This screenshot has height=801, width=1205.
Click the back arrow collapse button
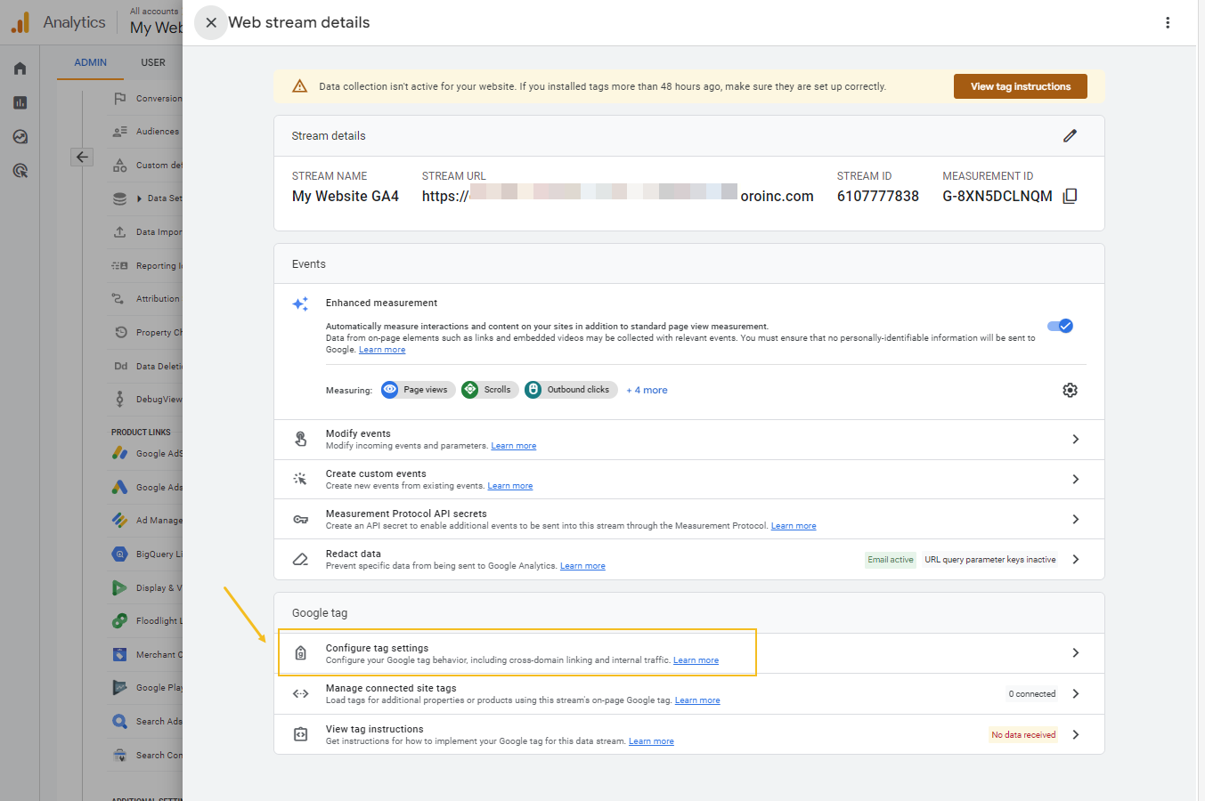click(x=82, y=157)
